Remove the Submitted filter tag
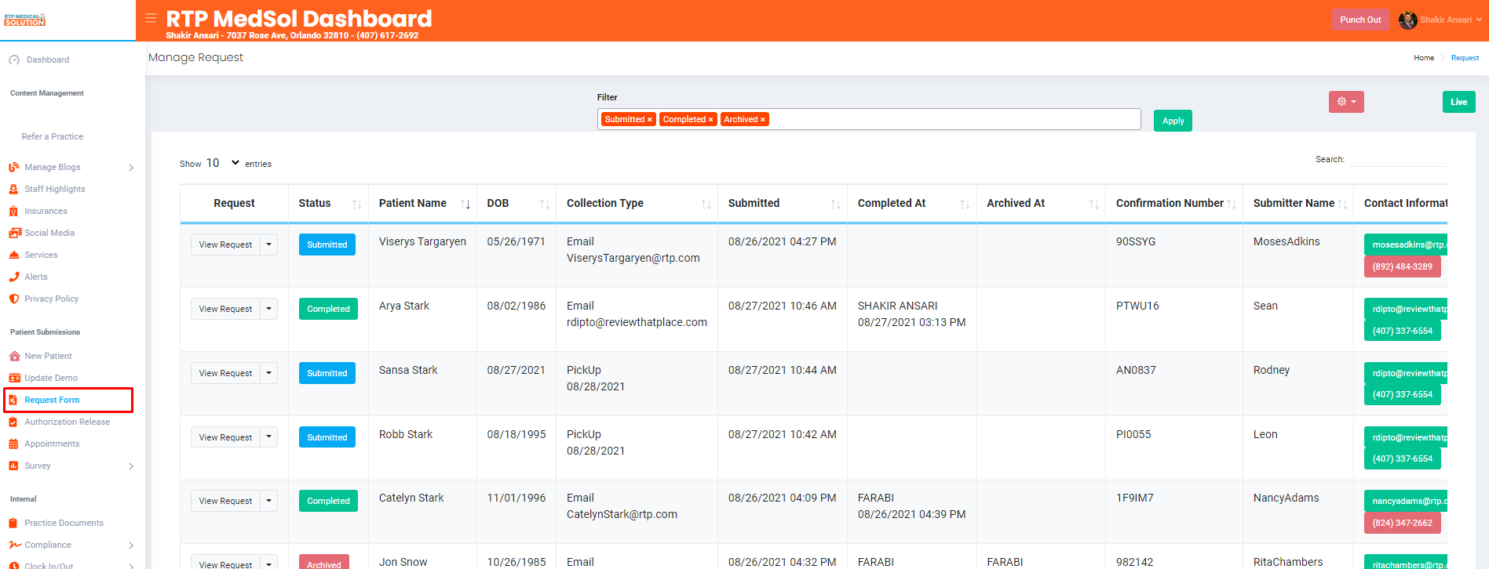The width and height of the screenshot is (1489, 569). coord(650,120)
